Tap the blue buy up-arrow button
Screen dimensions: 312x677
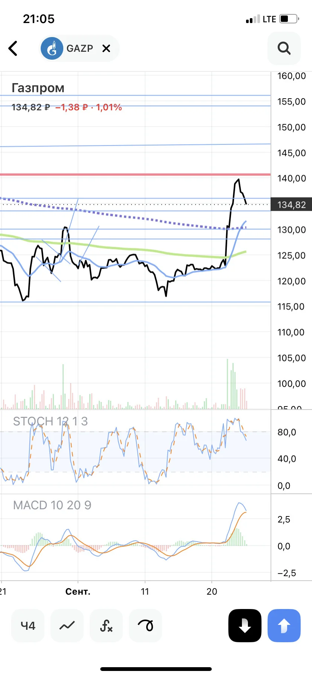click(x=284, y=626)
